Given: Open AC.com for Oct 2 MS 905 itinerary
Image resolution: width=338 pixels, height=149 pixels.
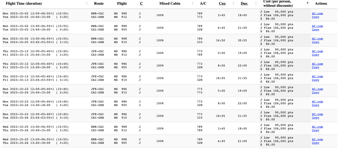Looking at the screenshot, I should click(317, 26).
